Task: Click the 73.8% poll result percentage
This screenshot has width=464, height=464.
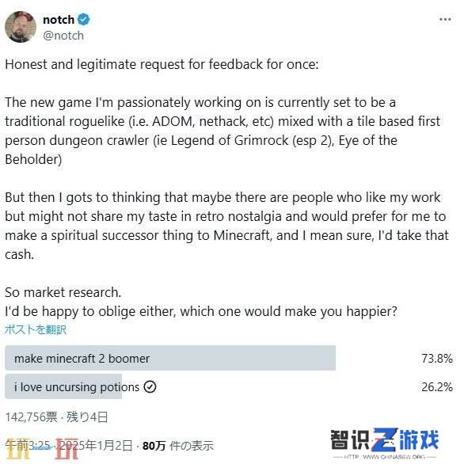Action: coord(437,359)
